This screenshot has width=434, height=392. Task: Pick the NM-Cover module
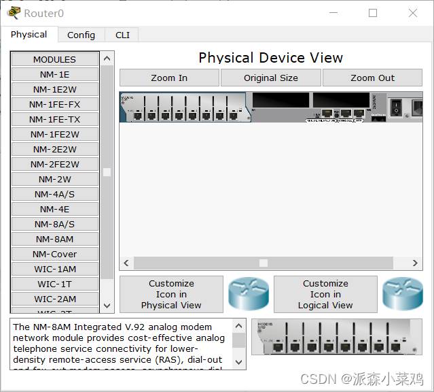coord(55,254)
